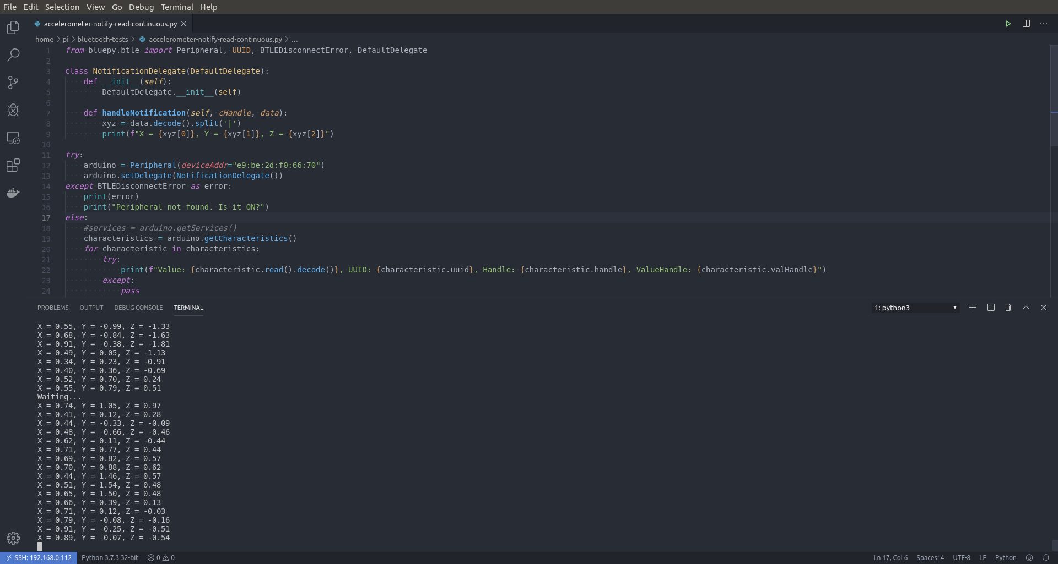Click the breadcrumb ellipsis symbol segment
The image size is (1058, 564).
click(295, 40)
